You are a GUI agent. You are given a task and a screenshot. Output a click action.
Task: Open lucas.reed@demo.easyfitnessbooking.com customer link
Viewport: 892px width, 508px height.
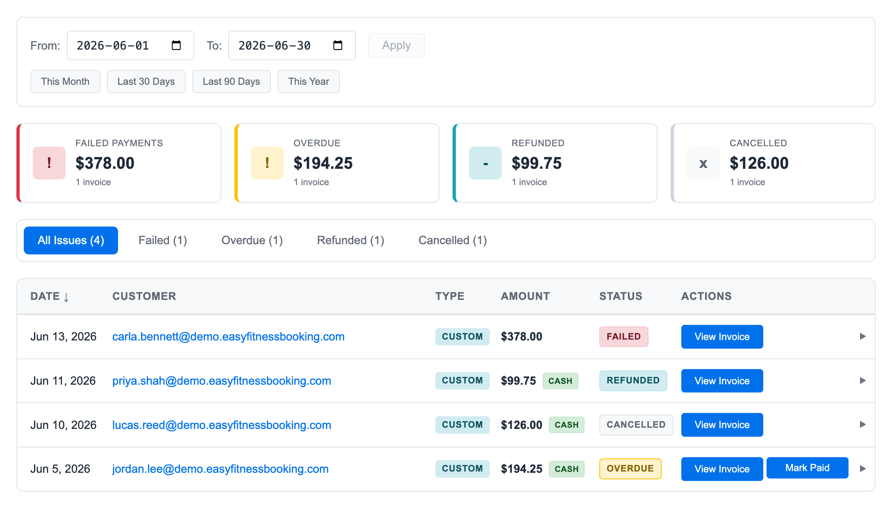[x=222, y=425]
